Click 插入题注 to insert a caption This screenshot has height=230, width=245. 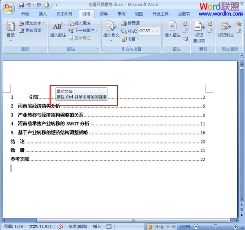pyautogui.click(x=172, y=29)
